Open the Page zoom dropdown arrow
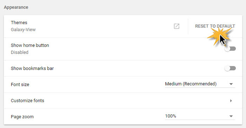This screenshot has height=128, width=246. 231,116
